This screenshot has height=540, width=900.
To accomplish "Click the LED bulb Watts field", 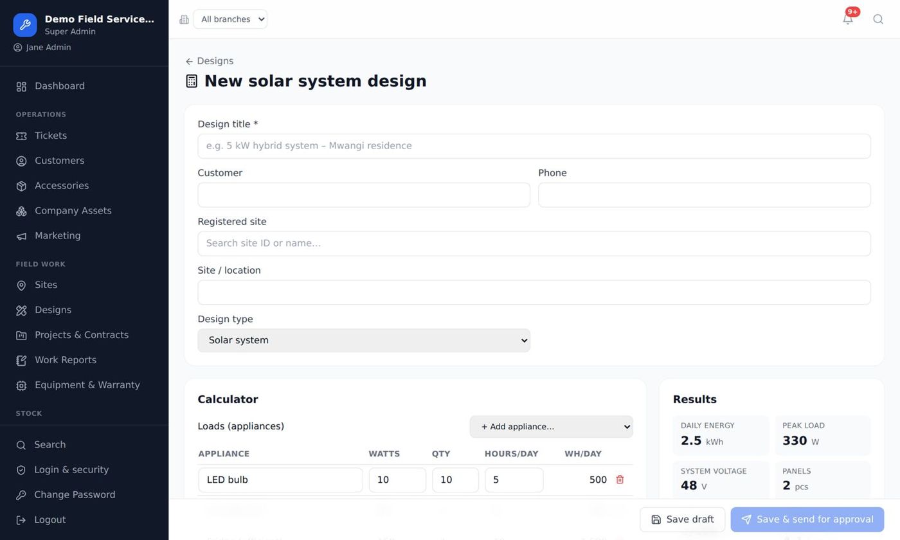I will pos(397,480).
